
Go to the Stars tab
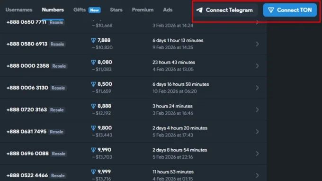pyautogui.click(x=116, y=10)
